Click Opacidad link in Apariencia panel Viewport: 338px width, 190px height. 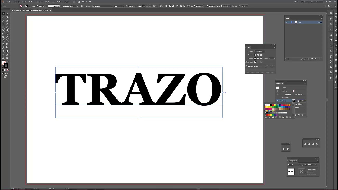click(x=288, y=94)
